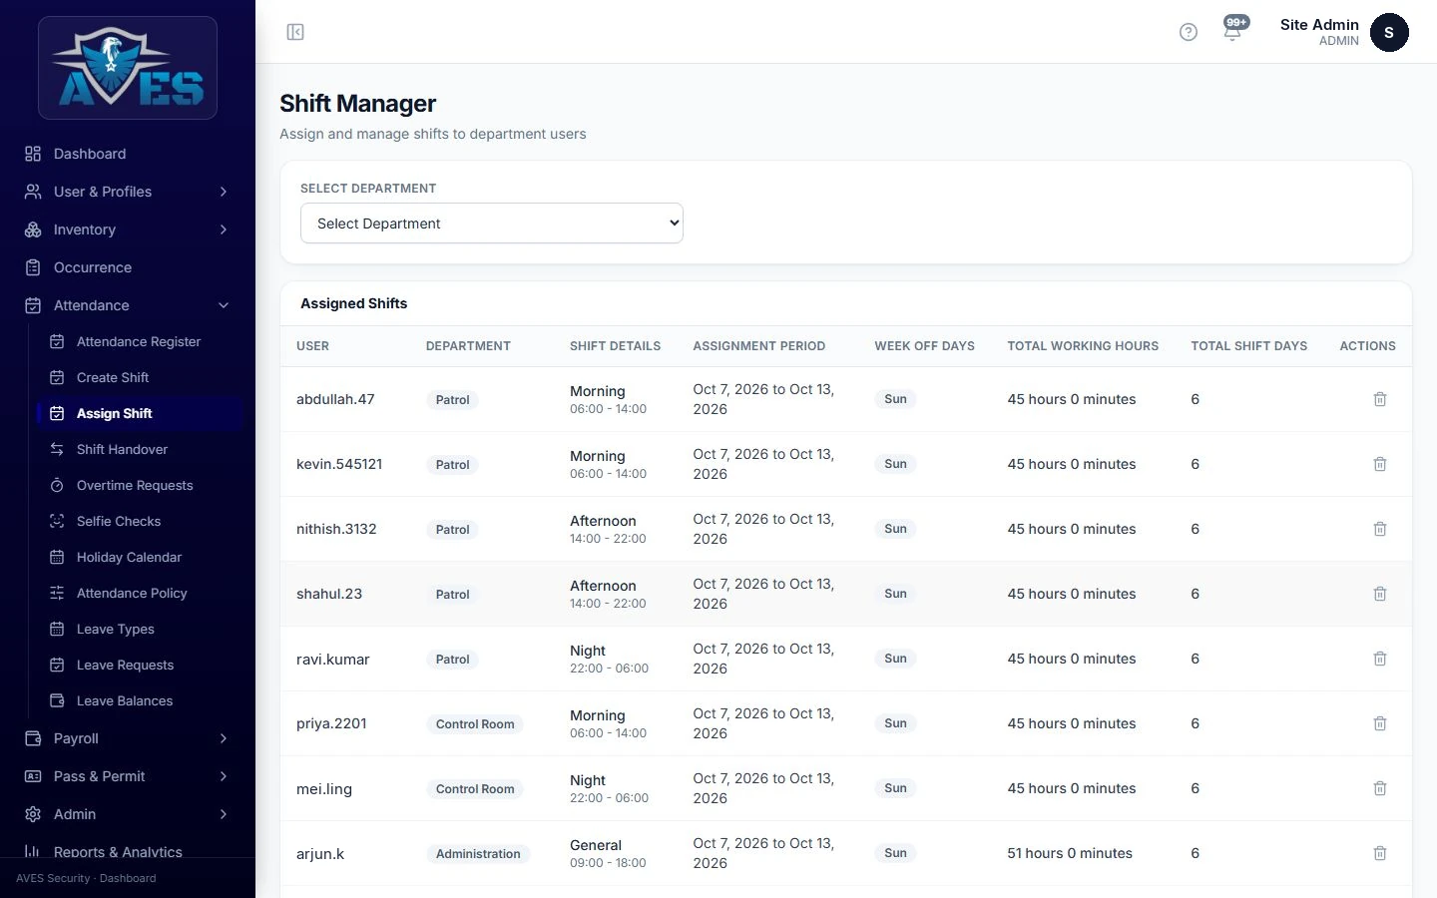1437x898 pixels.
Task: Click the Sun week-off badge for mei.ling
Action: pyautogui.click(x=895, y=788)
